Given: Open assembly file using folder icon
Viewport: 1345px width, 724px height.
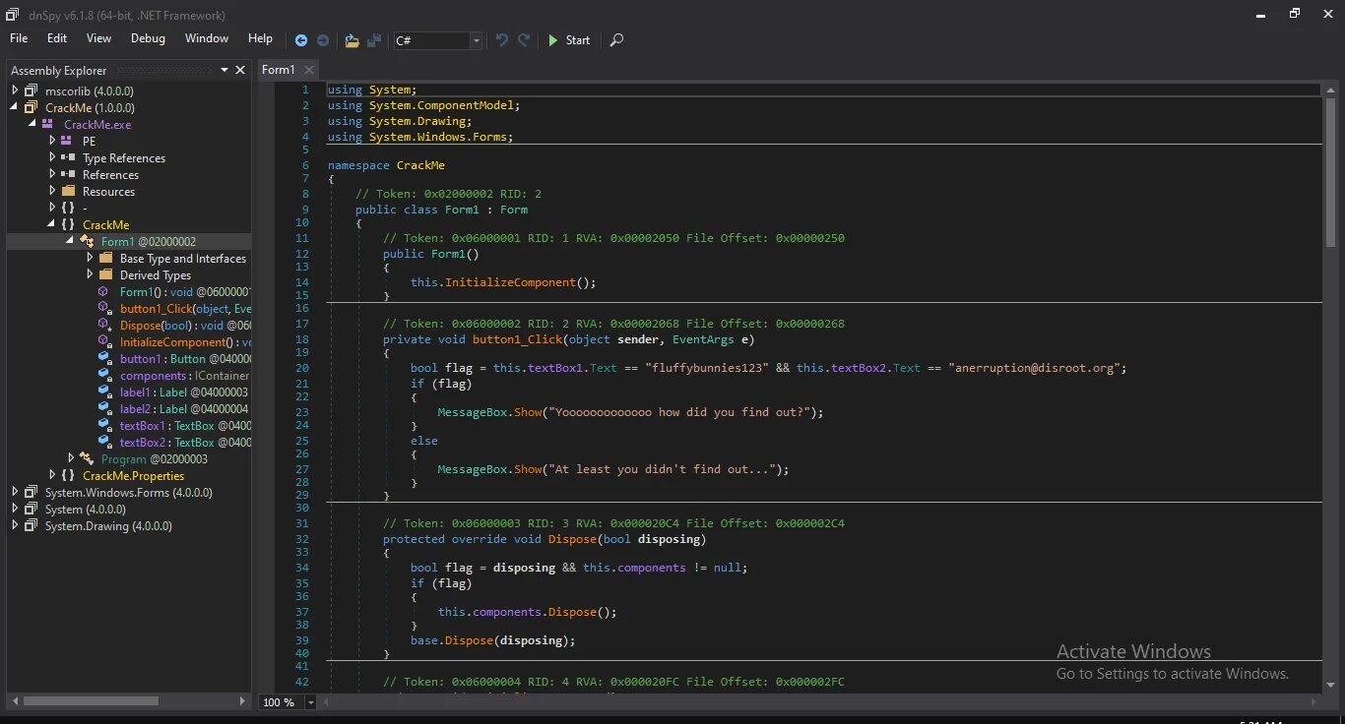Looking at the screenshot, I should [352, 40].
